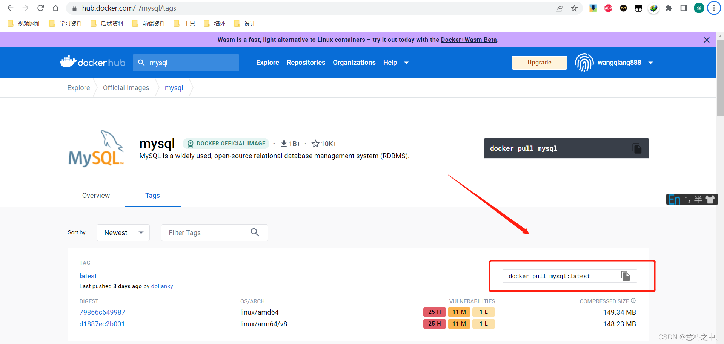Click the mysql breadcrumb link
Screen dimensions: 724x344
(x=174, y=88)
